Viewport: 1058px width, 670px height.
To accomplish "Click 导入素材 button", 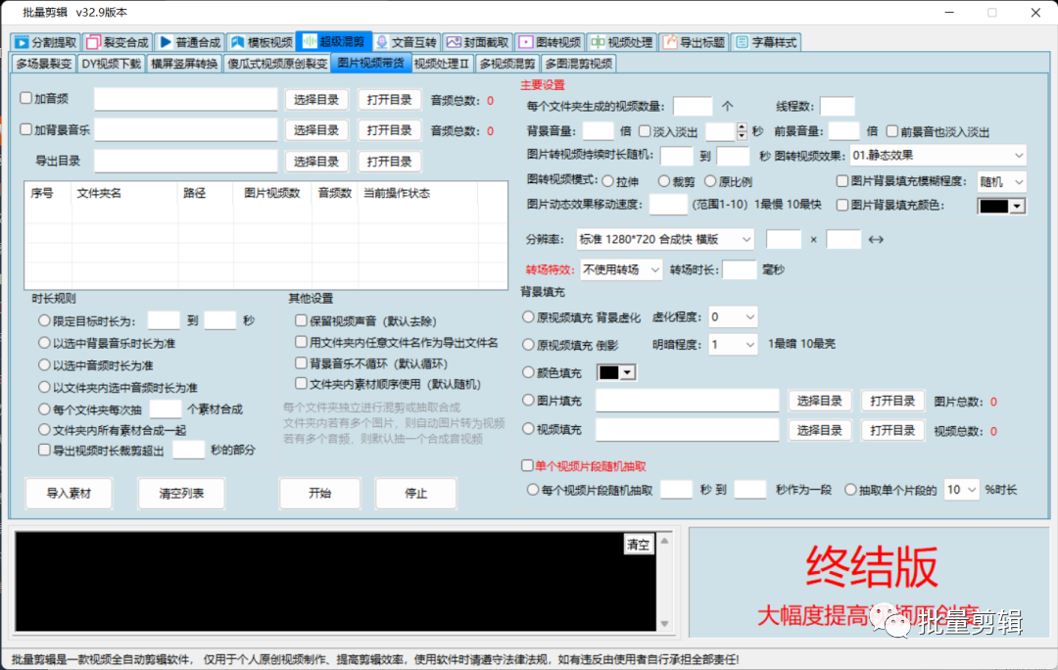I will [69, 494].
